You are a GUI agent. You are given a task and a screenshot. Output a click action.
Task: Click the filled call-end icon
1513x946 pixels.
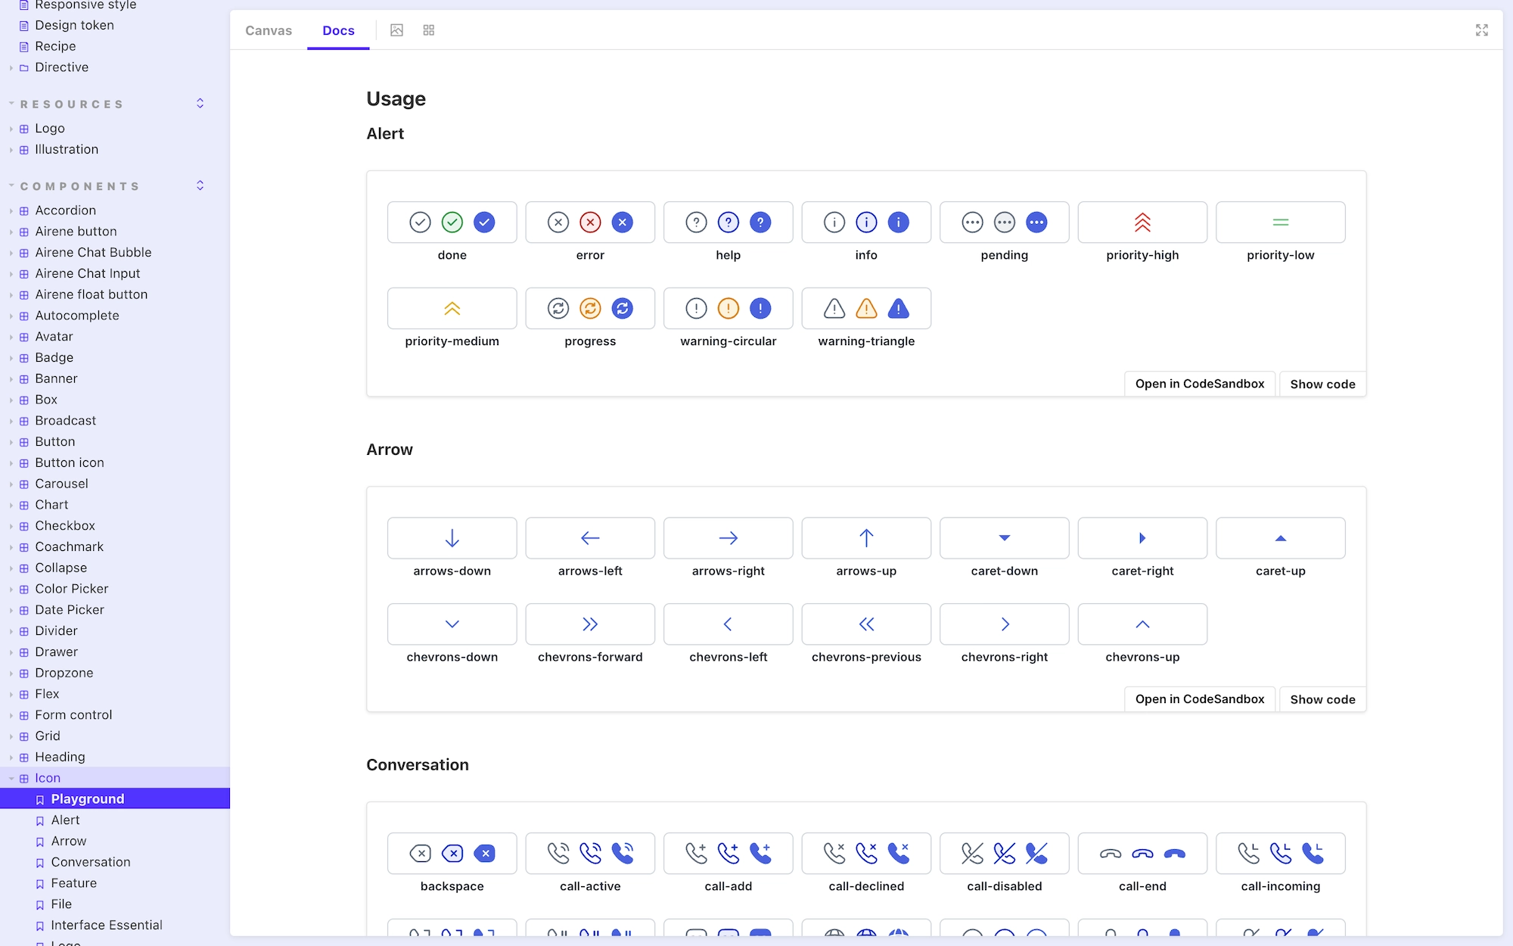tap(1175, 854)
